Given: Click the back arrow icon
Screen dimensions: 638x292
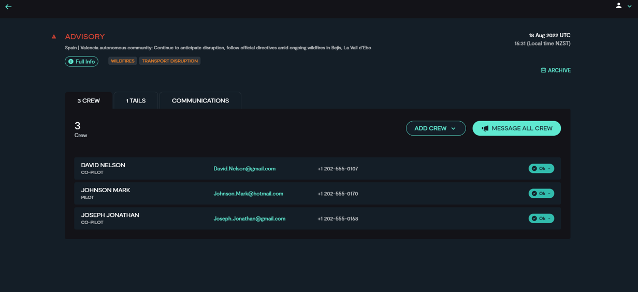Looking at the screenshot, I should [8, 7].
